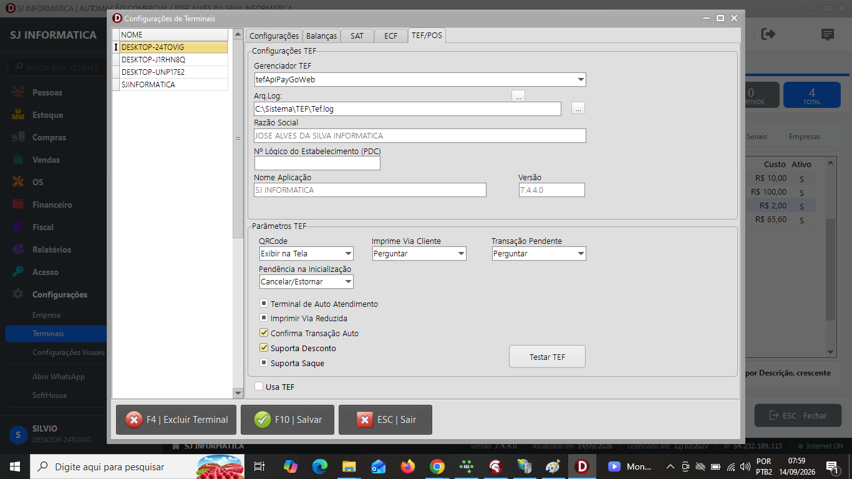Open the Transação Pendente dropdown
Screen dimensions: 852x479
[581, 254]
